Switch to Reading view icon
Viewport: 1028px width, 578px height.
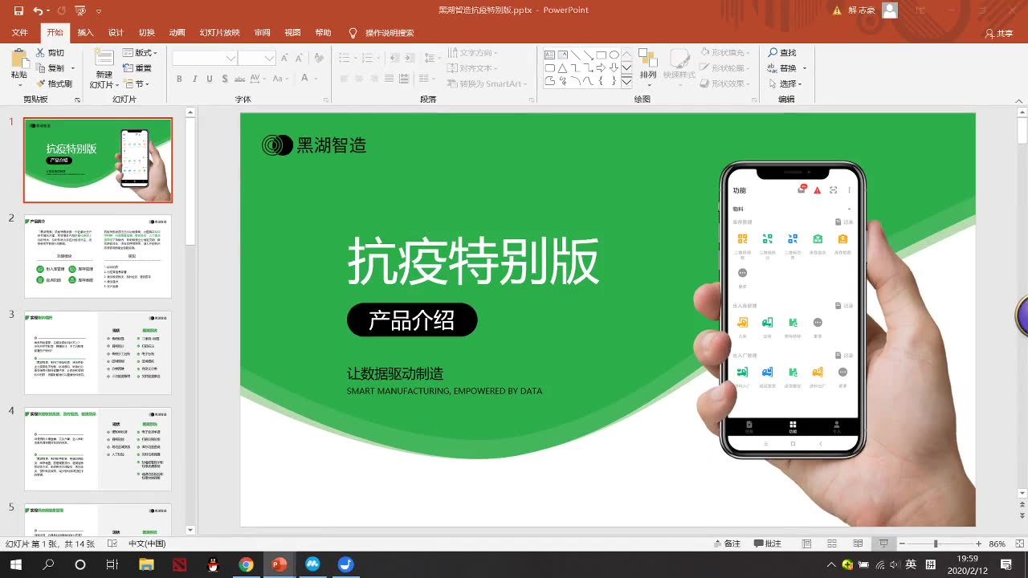tap(858, 543)
